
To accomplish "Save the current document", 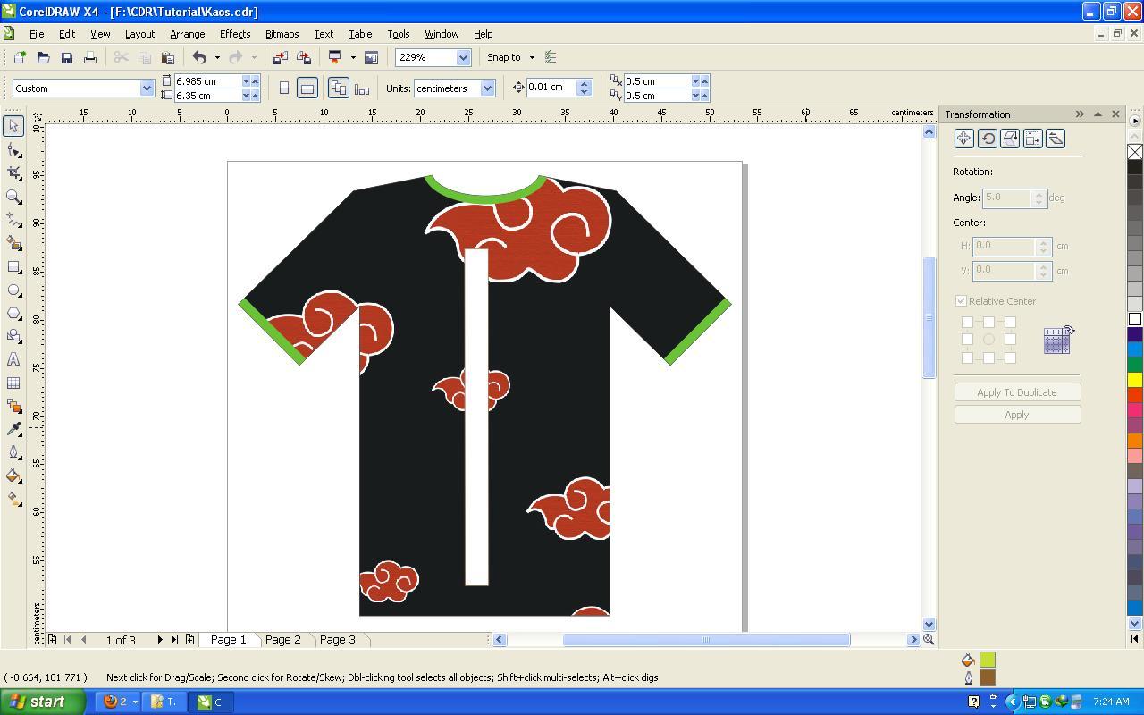I will 66,57.
